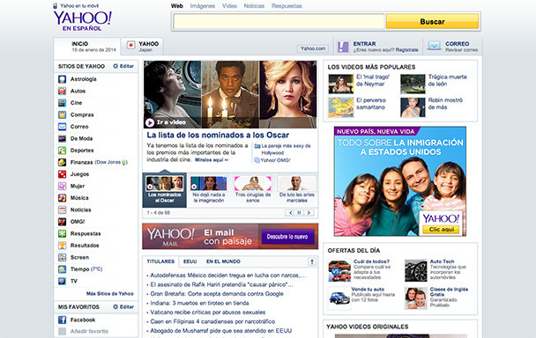Click the Yahoo en Español logo
The image size is (536, 338).
[x=82, y=21]
